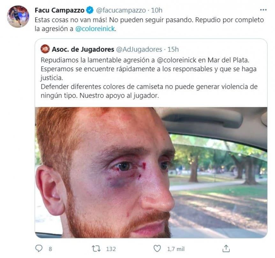The height and width of the screenshot is (258, 275).
Task: Click the Asoc. de Jugadores name
Action: (83, 49)
